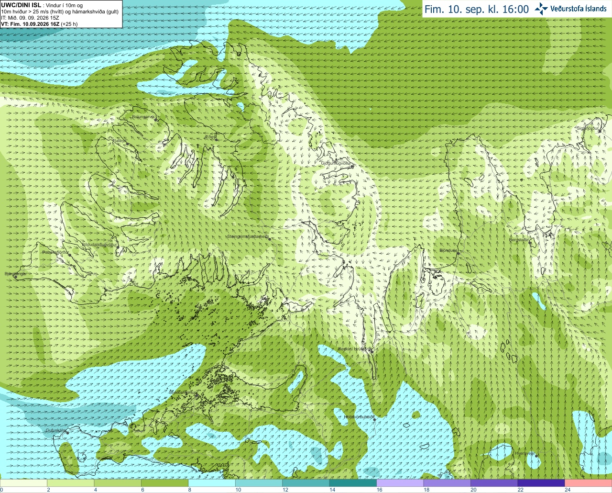Select the Bjargtangar station marker
Image resolution: width=612 pixels, height=493 pixels.
click(x=16, y=277)
